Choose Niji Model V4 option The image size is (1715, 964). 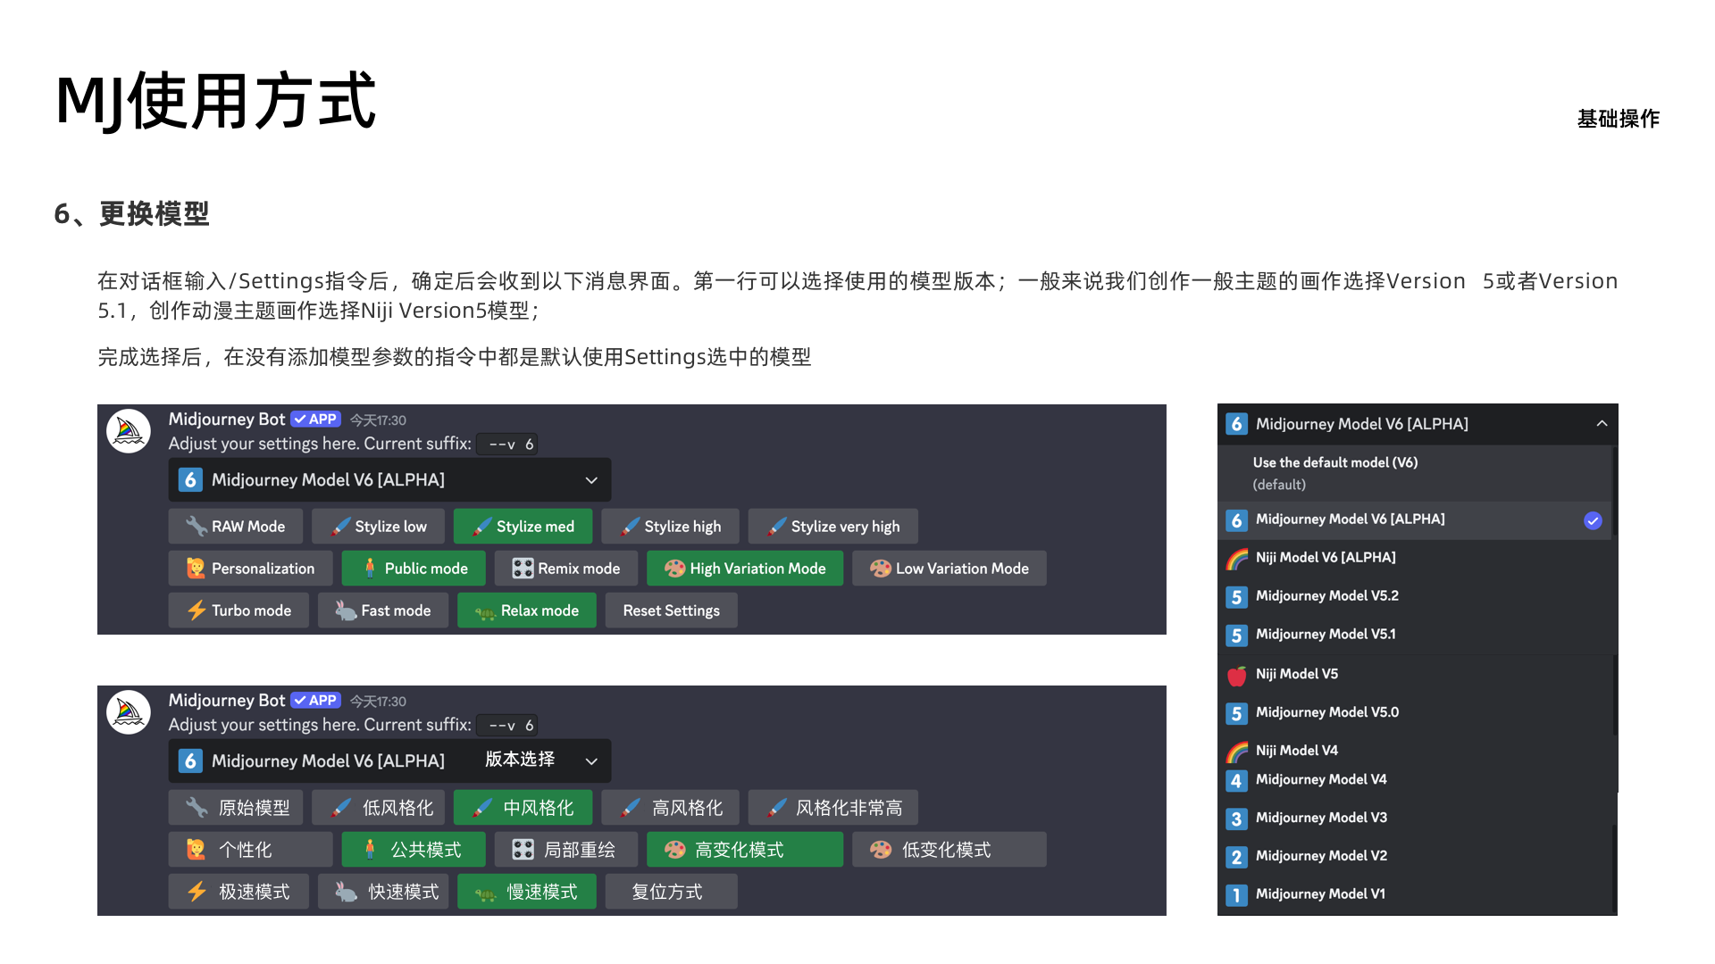point(1296,751)
